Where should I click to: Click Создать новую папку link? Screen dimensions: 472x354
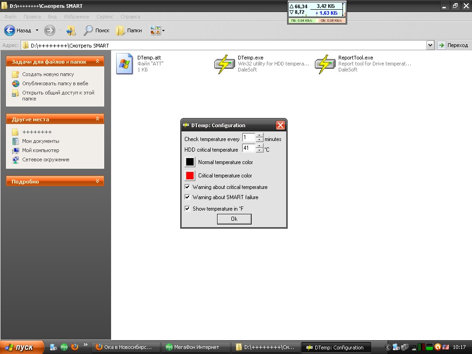point(48,74)
